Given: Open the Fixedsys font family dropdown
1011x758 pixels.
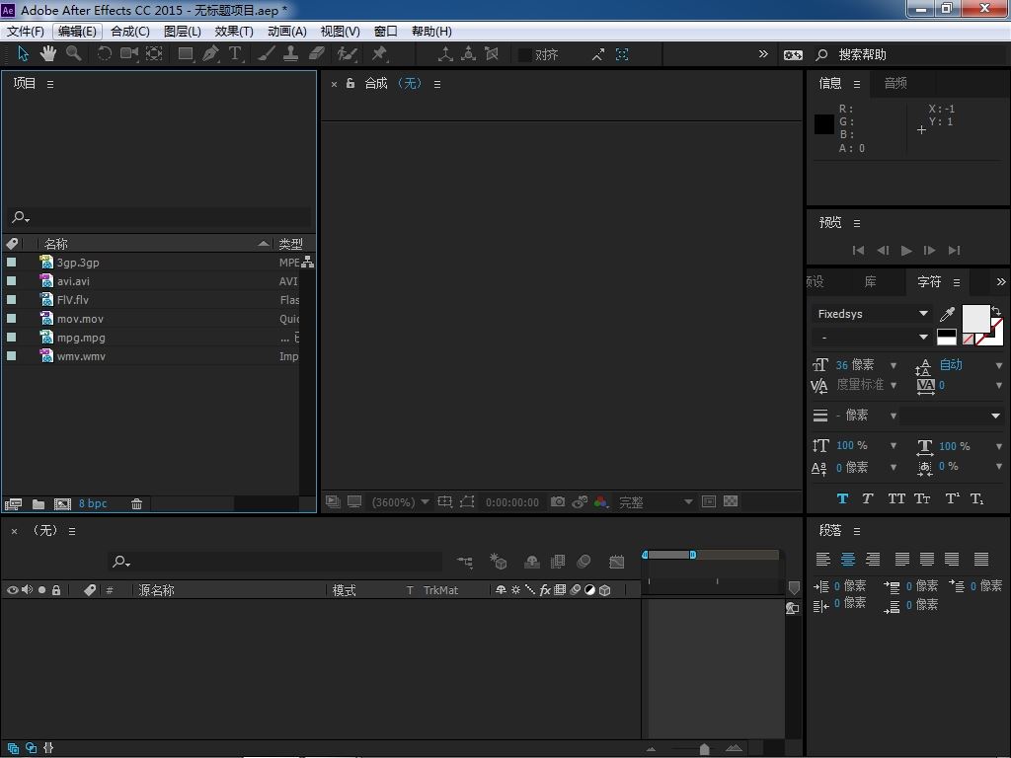Looking at the screenshot, I should coord(871,314).
